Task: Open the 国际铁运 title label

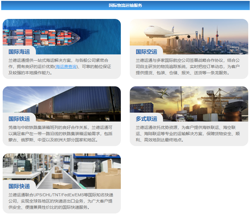Action: pos(19,119)
